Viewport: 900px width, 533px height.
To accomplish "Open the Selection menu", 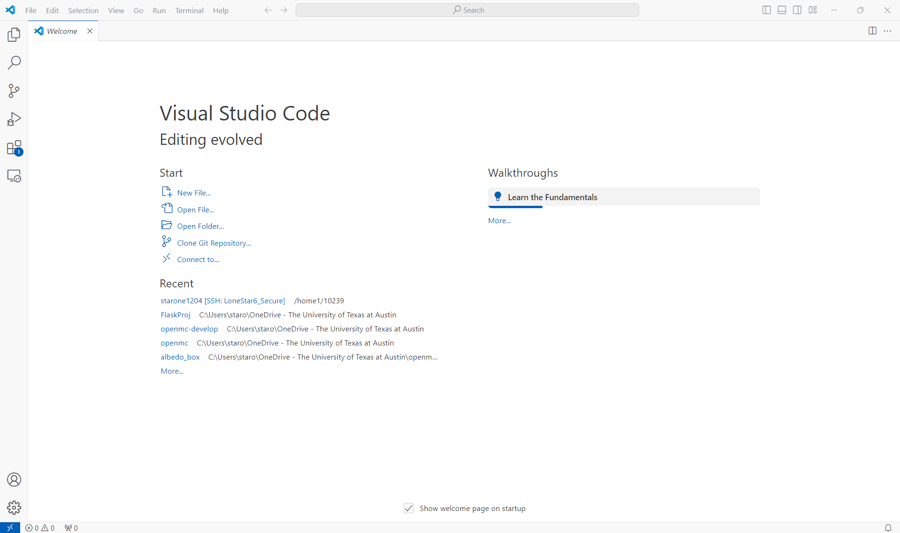I will click(x=83, y=10).
